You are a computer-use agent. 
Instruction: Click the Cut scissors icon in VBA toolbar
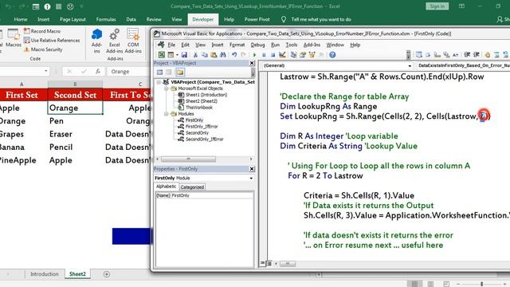click(x=195, y=55)
